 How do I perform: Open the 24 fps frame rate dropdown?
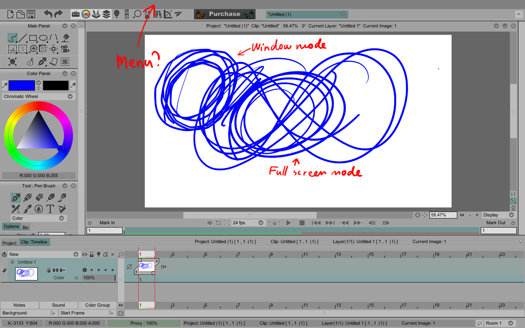pyautogui.click(x=249, y=223)
